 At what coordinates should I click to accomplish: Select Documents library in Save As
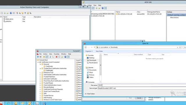(x=92, y=70)
